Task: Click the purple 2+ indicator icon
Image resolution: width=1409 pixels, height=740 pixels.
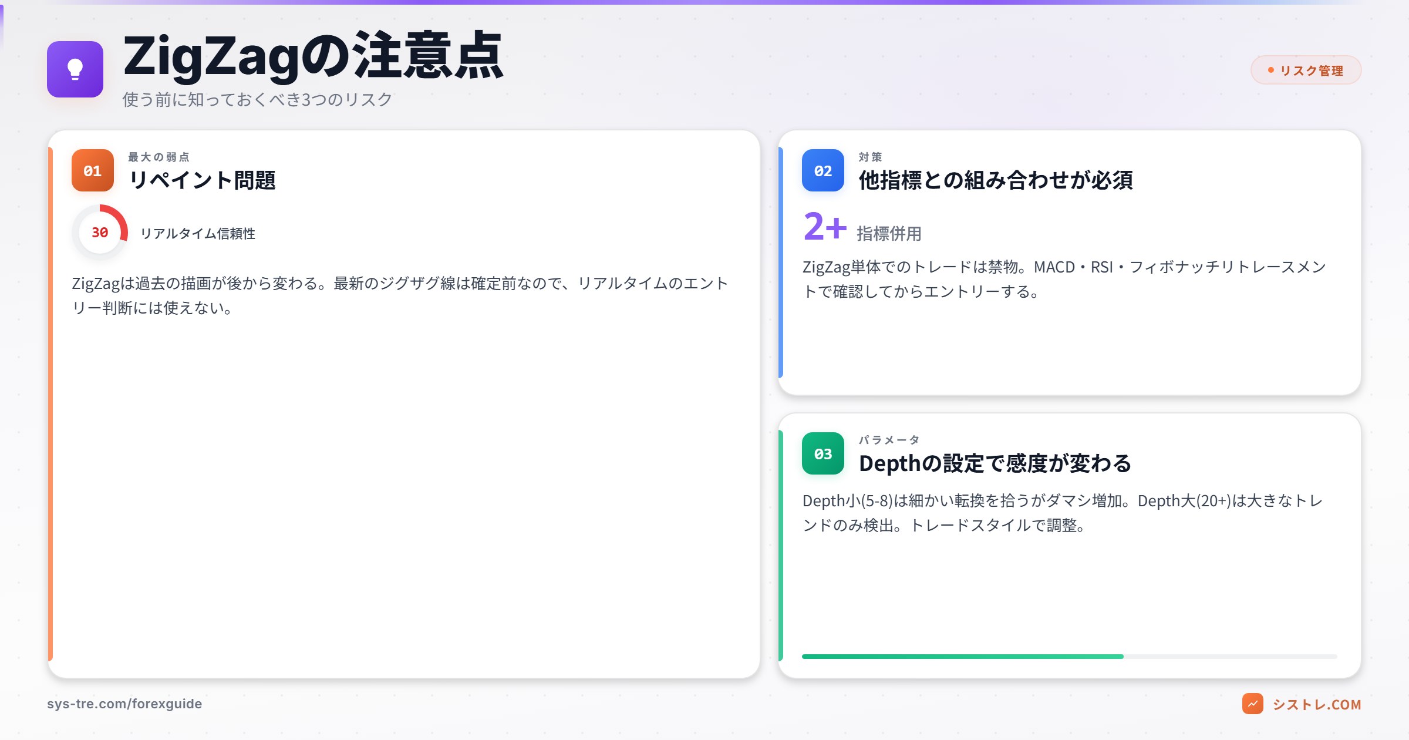Action: pos(825,228)
